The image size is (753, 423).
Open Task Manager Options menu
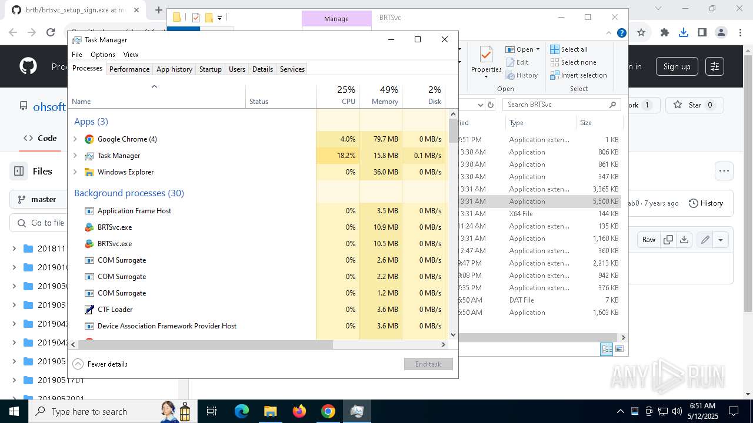(103, 55)
